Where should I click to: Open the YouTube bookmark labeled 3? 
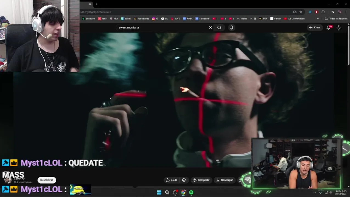point(231,19)
